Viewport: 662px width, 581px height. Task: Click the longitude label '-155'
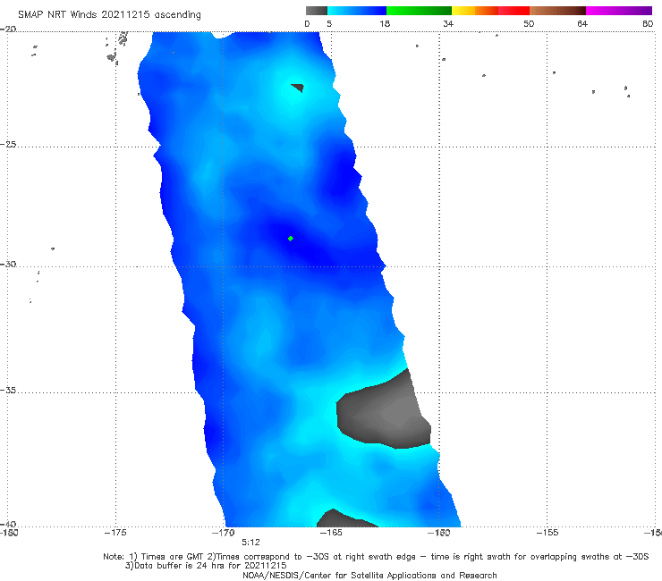point(547,533)
